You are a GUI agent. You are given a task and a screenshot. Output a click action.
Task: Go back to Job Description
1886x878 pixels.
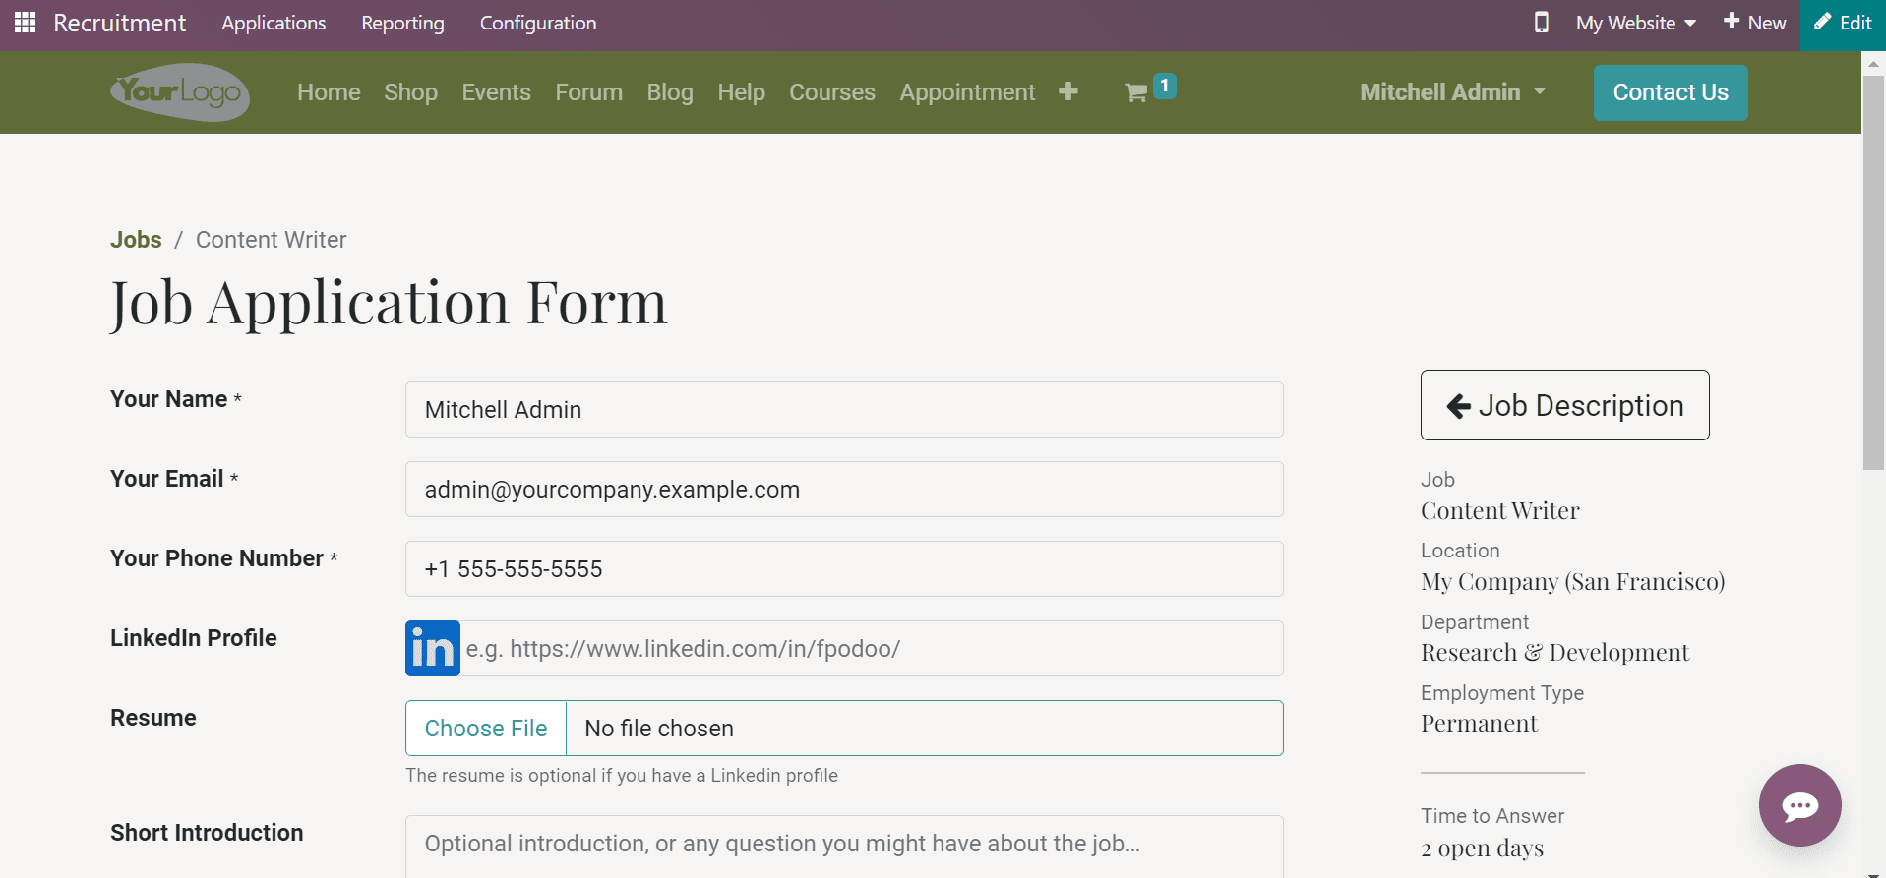[x=1564, y=405]
